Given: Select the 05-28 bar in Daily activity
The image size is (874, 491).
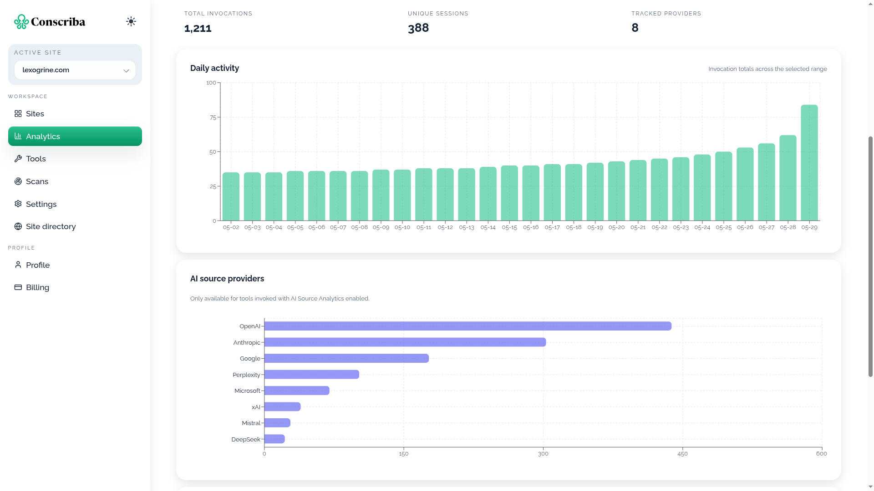Looking at the screenshot, I should click(x=788, y=178).
